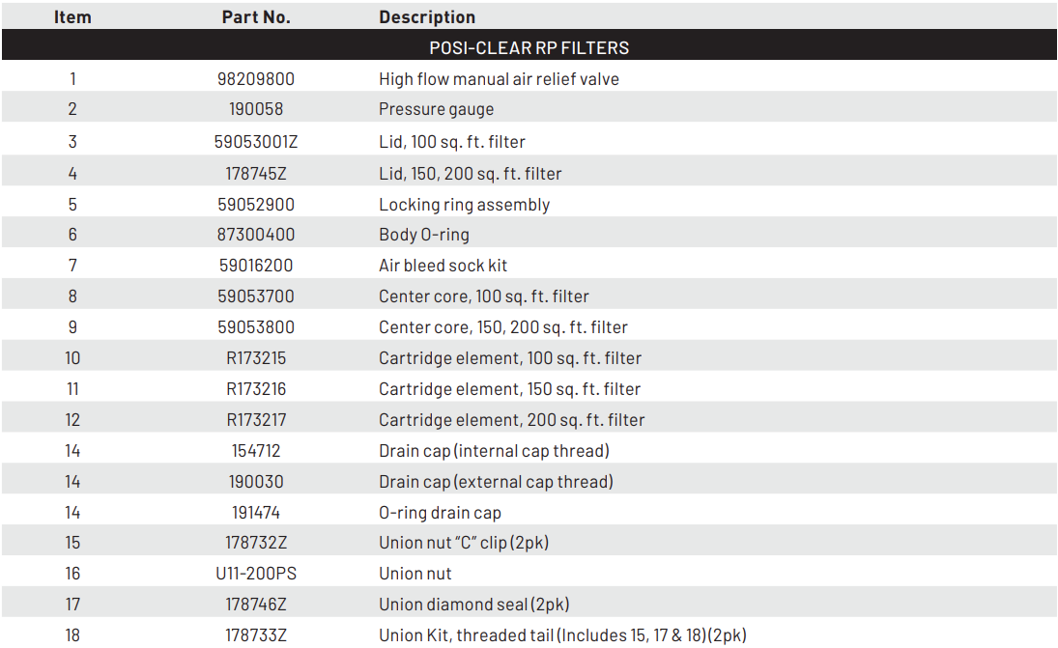Select the Item column header

(72, 16)
